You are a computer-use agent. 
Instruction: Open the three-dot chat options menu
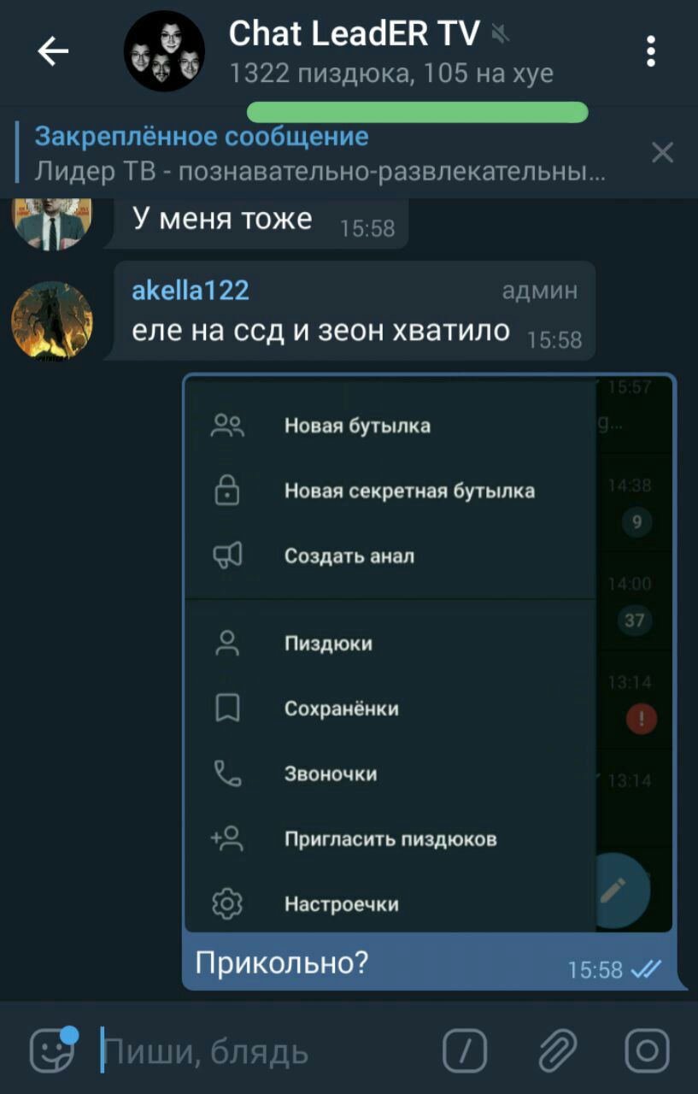click(651, 52)
